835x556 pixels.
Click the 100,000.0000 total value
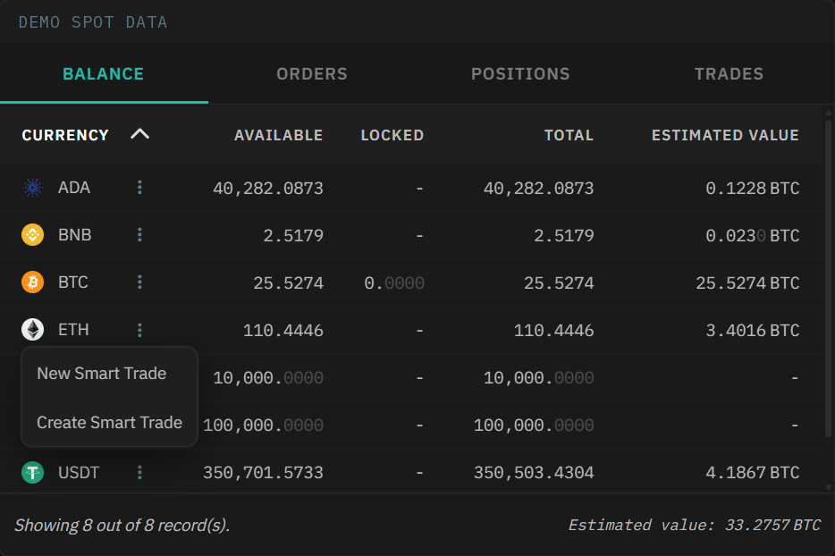[534, 425]
